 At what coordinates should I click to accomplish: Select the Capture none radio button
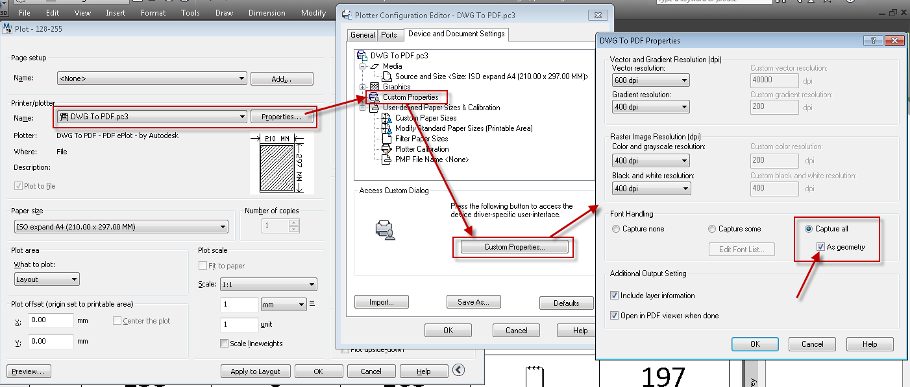tap(616, 229)
